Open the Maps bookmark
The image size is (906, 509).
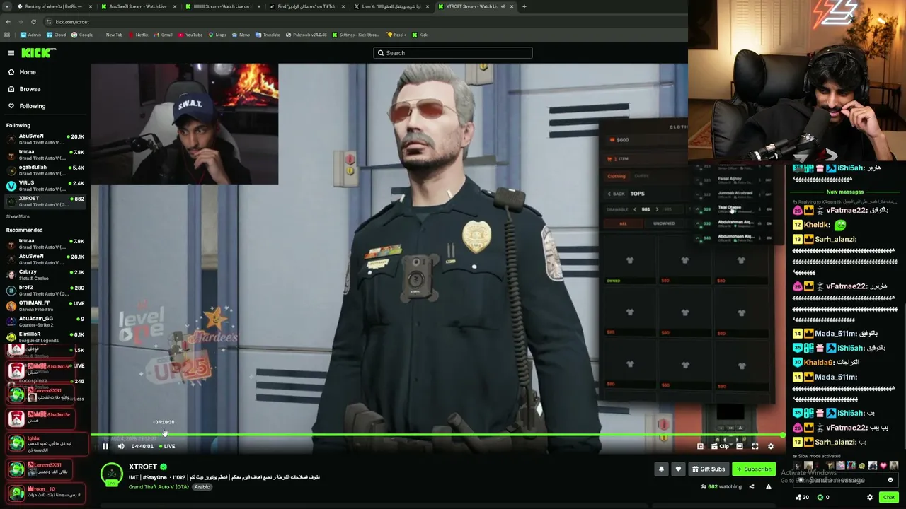click(x=217, y=35)
